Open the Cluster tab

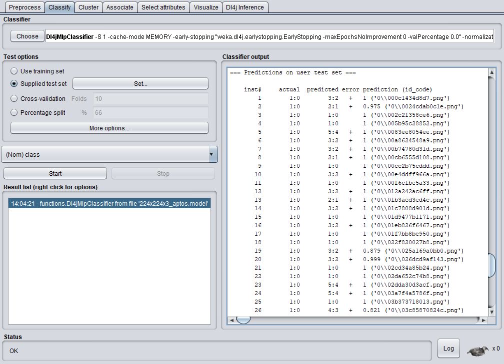pyautogui.click(x=88, y=7)
